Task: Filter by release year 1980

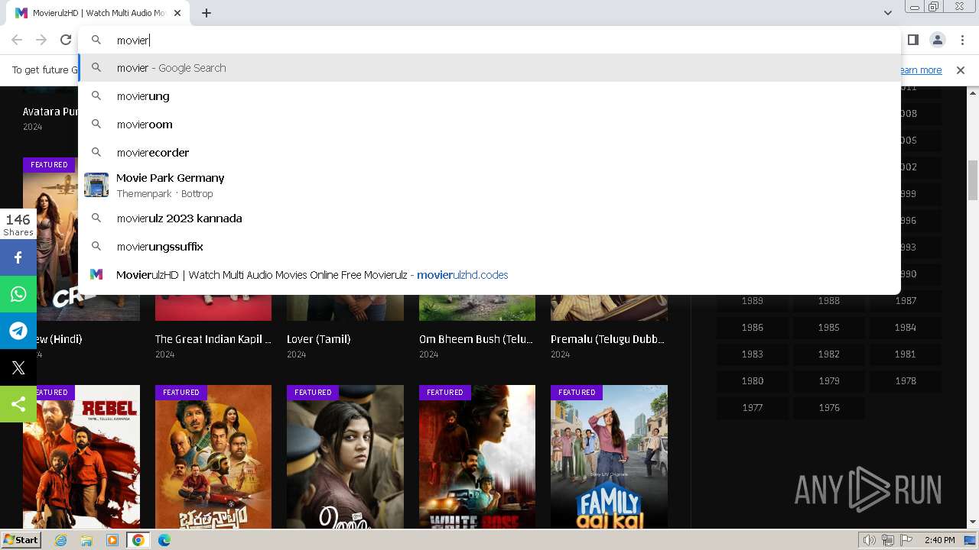Action: pyautogui.click(x=753, y=381)
